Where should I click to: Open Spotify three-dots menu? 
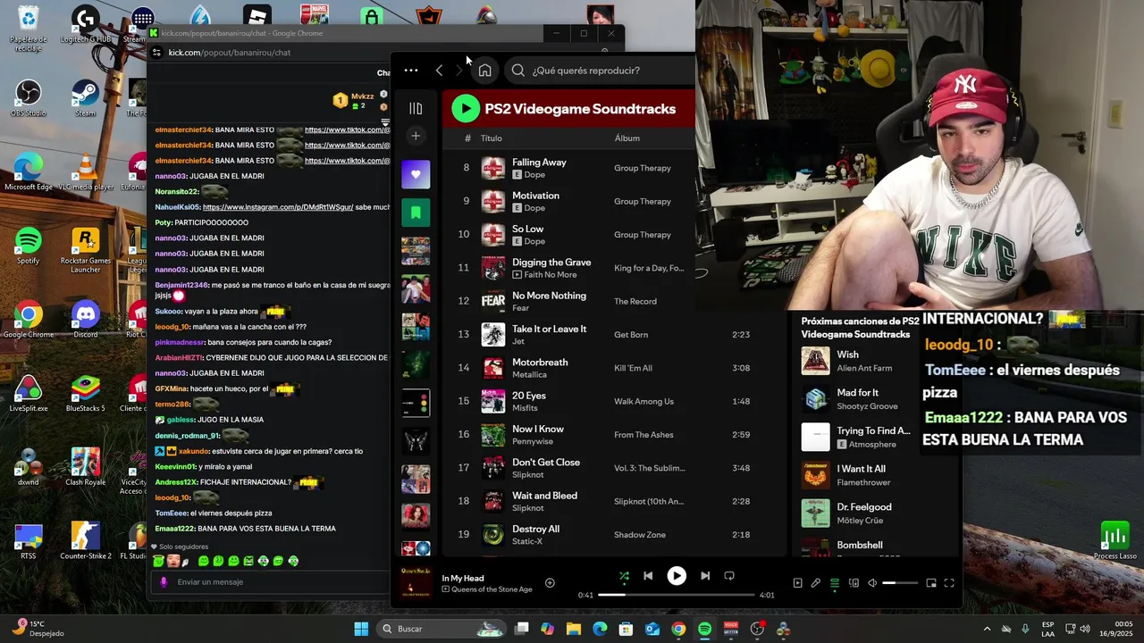click(410, 71)
